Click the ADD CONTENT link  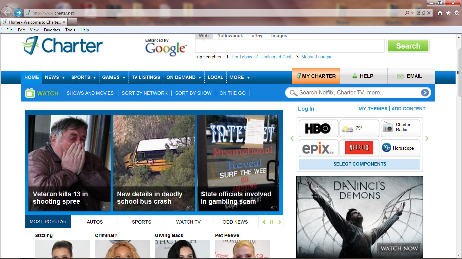click(409, 109)
